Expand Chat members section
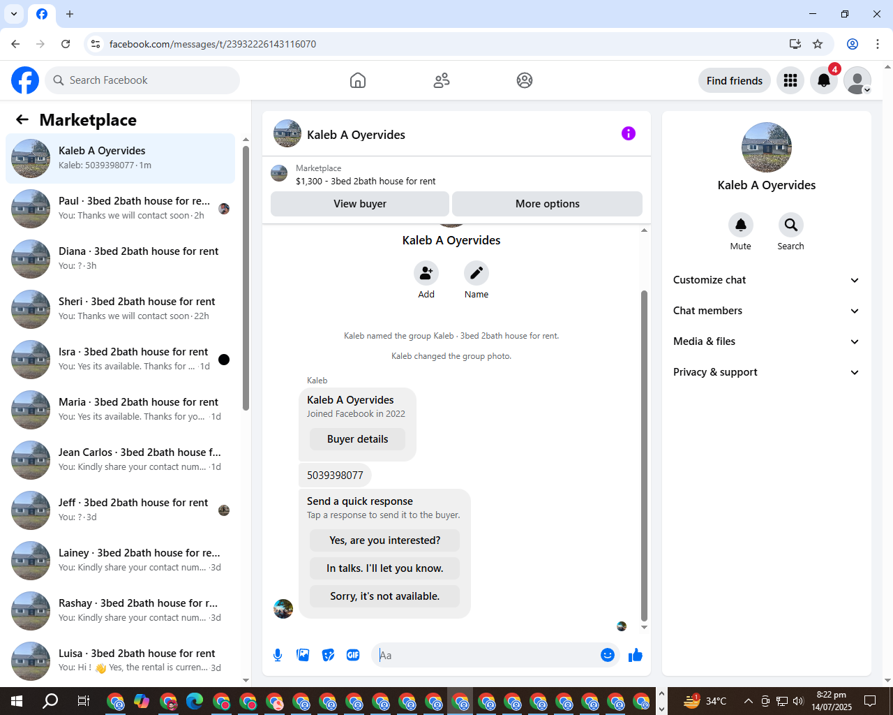 766,311
